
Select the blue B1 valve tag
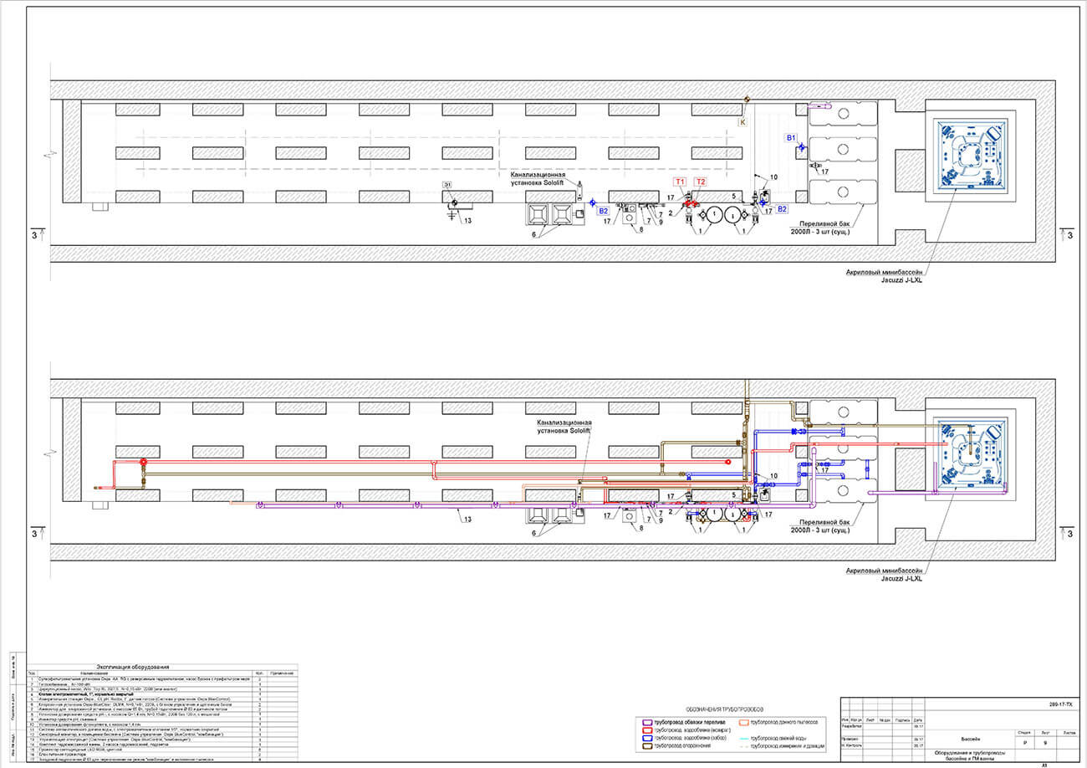coord(791,136)
